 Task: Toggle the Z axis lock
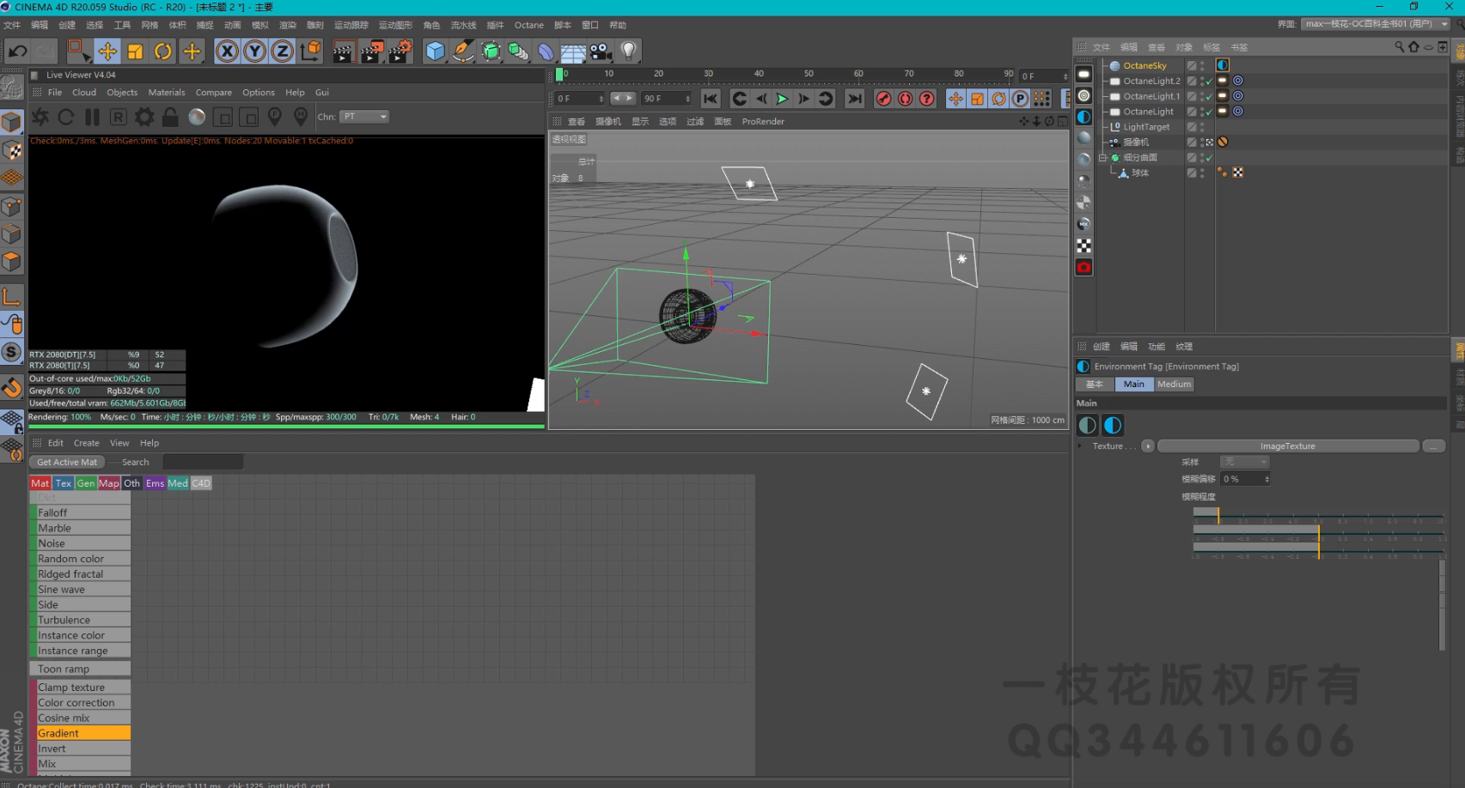282,52
